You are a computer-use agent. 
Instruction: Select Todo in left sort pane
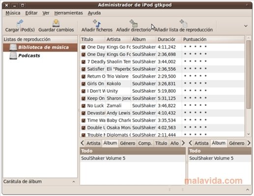[x=133, y=151]
